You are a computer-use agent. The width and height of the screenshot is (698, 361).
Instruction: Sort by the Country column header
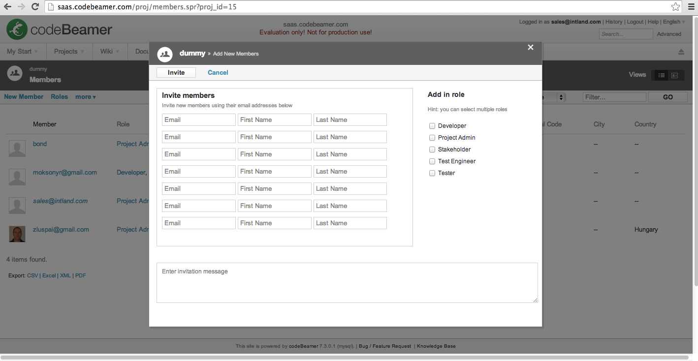click(x=645, y=124)
